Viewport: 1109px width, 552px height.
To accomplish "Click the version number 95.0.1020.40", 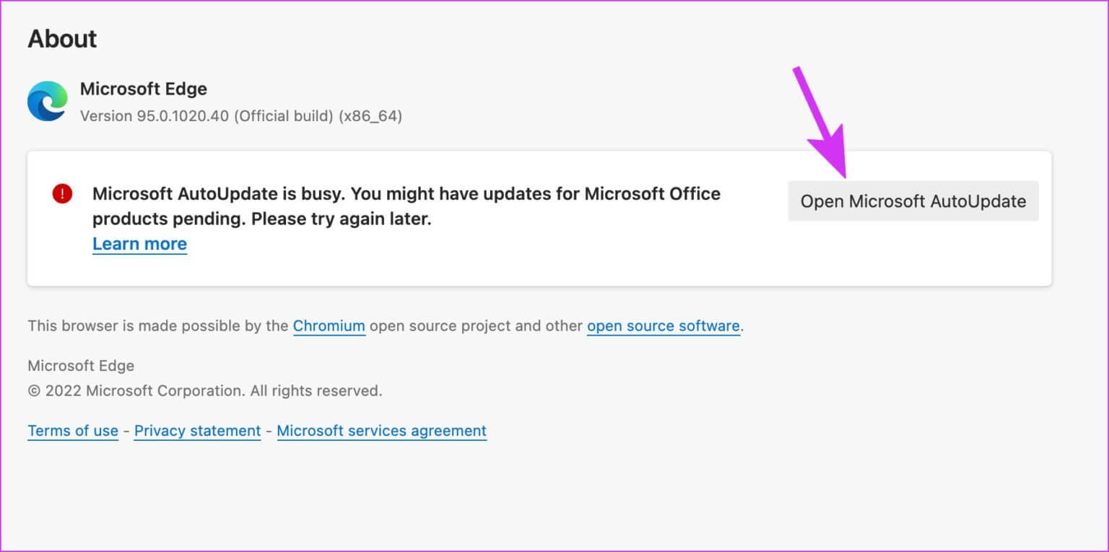I will pos(183,115).
